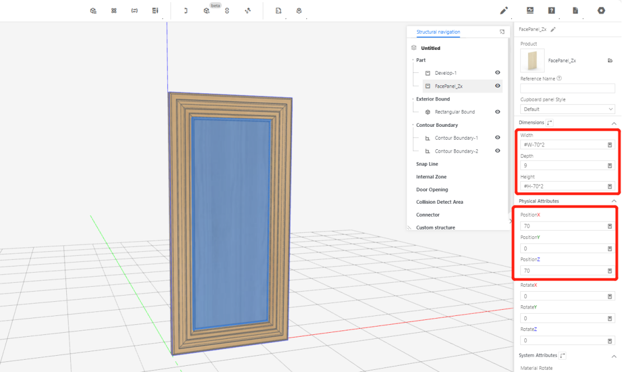Click the Reference Name input field

[567, 88]
